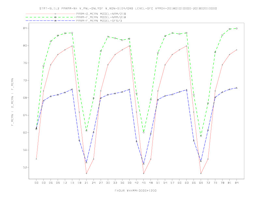Image resolution: width=258 pixels, height=199 pixels.
Task: Click x-axis forecast hour label 33
Action: 115,183
